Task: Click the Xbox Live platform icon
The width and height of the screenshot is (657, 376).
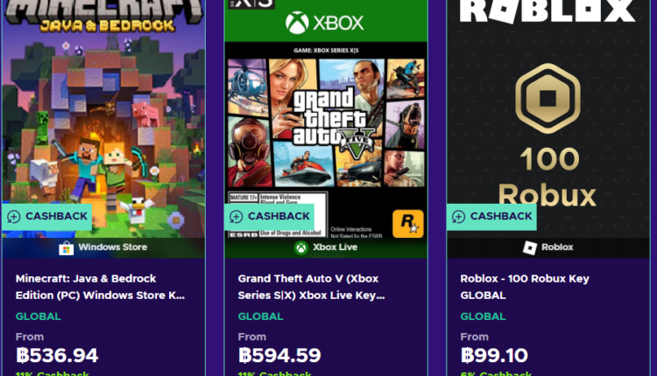Action: pyautogui.click(x=301, y=247)
